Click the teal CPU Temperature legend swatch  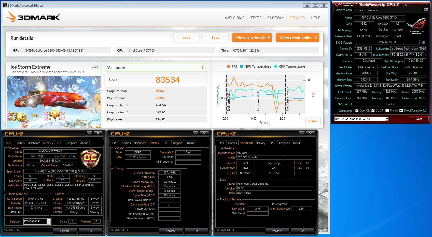276,67
